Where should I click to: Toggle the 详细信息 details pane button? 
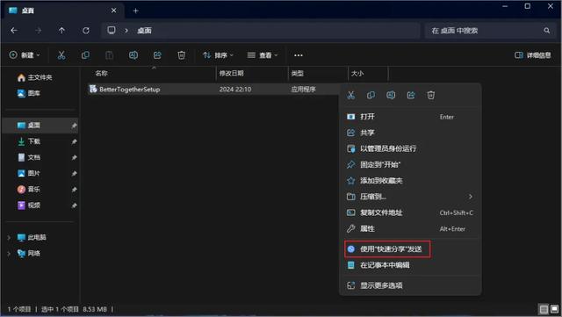coord(533,55)
